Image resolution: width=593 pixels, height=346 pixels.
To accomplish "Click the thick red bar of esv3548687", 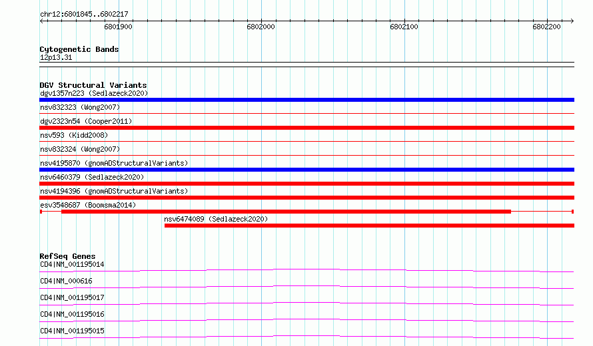I will point(286,212).
